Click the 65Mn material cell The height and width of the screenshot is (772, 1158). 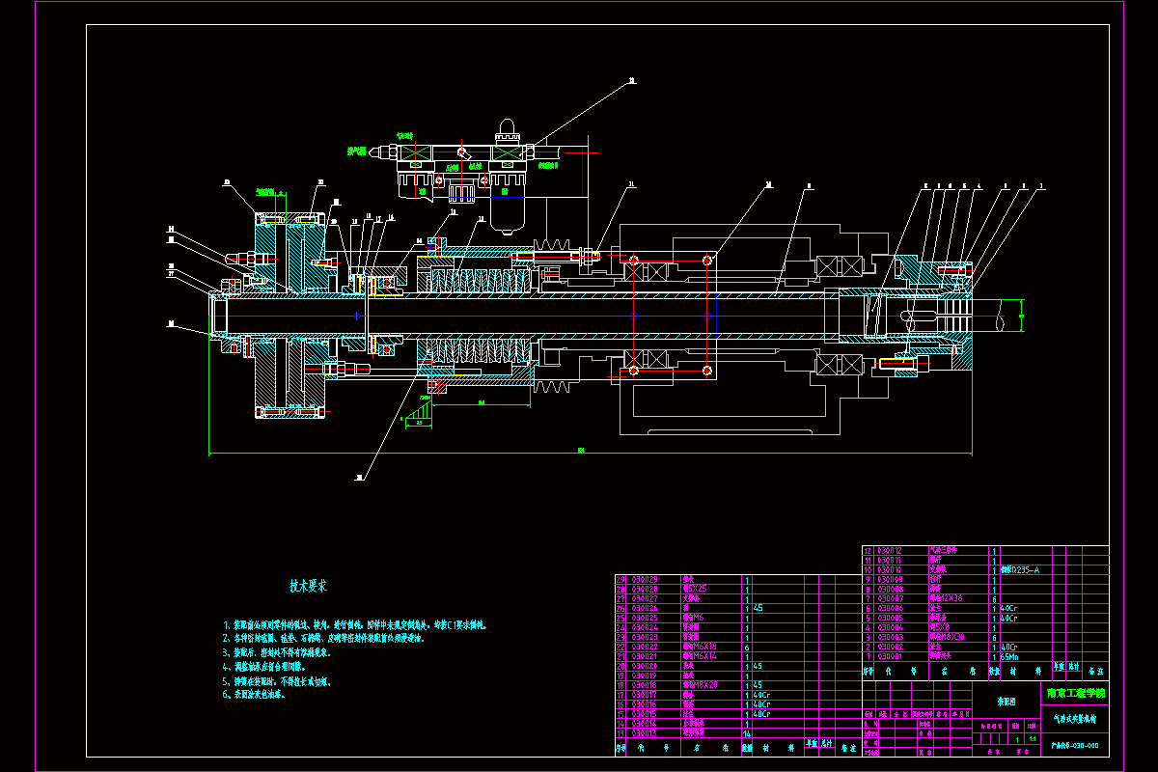coord(1009,656)
